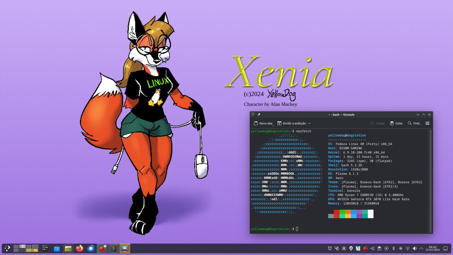Image resolution: width=453 pixels, height=255 pixels.
Task: Open the clipboard tray icon
Action: pos(379,248)
